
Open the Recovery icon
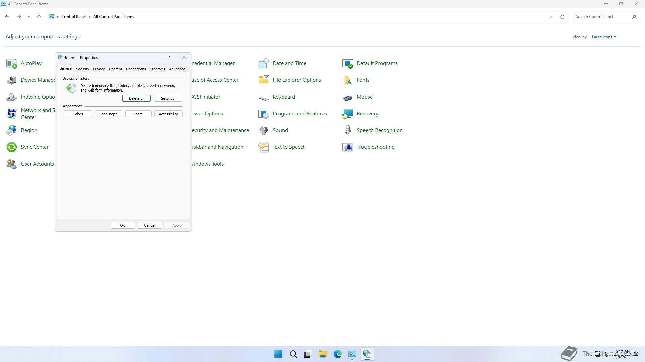pyautogui.click(x=348, y=114)
